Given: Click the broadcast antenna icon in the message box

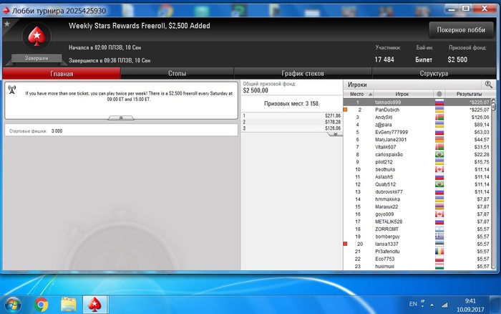Looking at the screenshot, I should tap(12, 90).
